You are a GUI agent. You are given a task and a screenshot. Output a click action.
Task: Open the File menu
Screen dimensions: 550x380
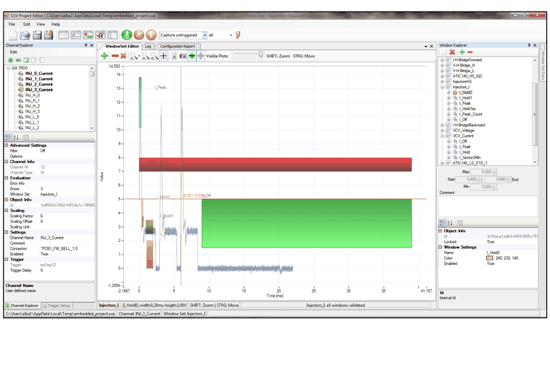click(12, 24)
